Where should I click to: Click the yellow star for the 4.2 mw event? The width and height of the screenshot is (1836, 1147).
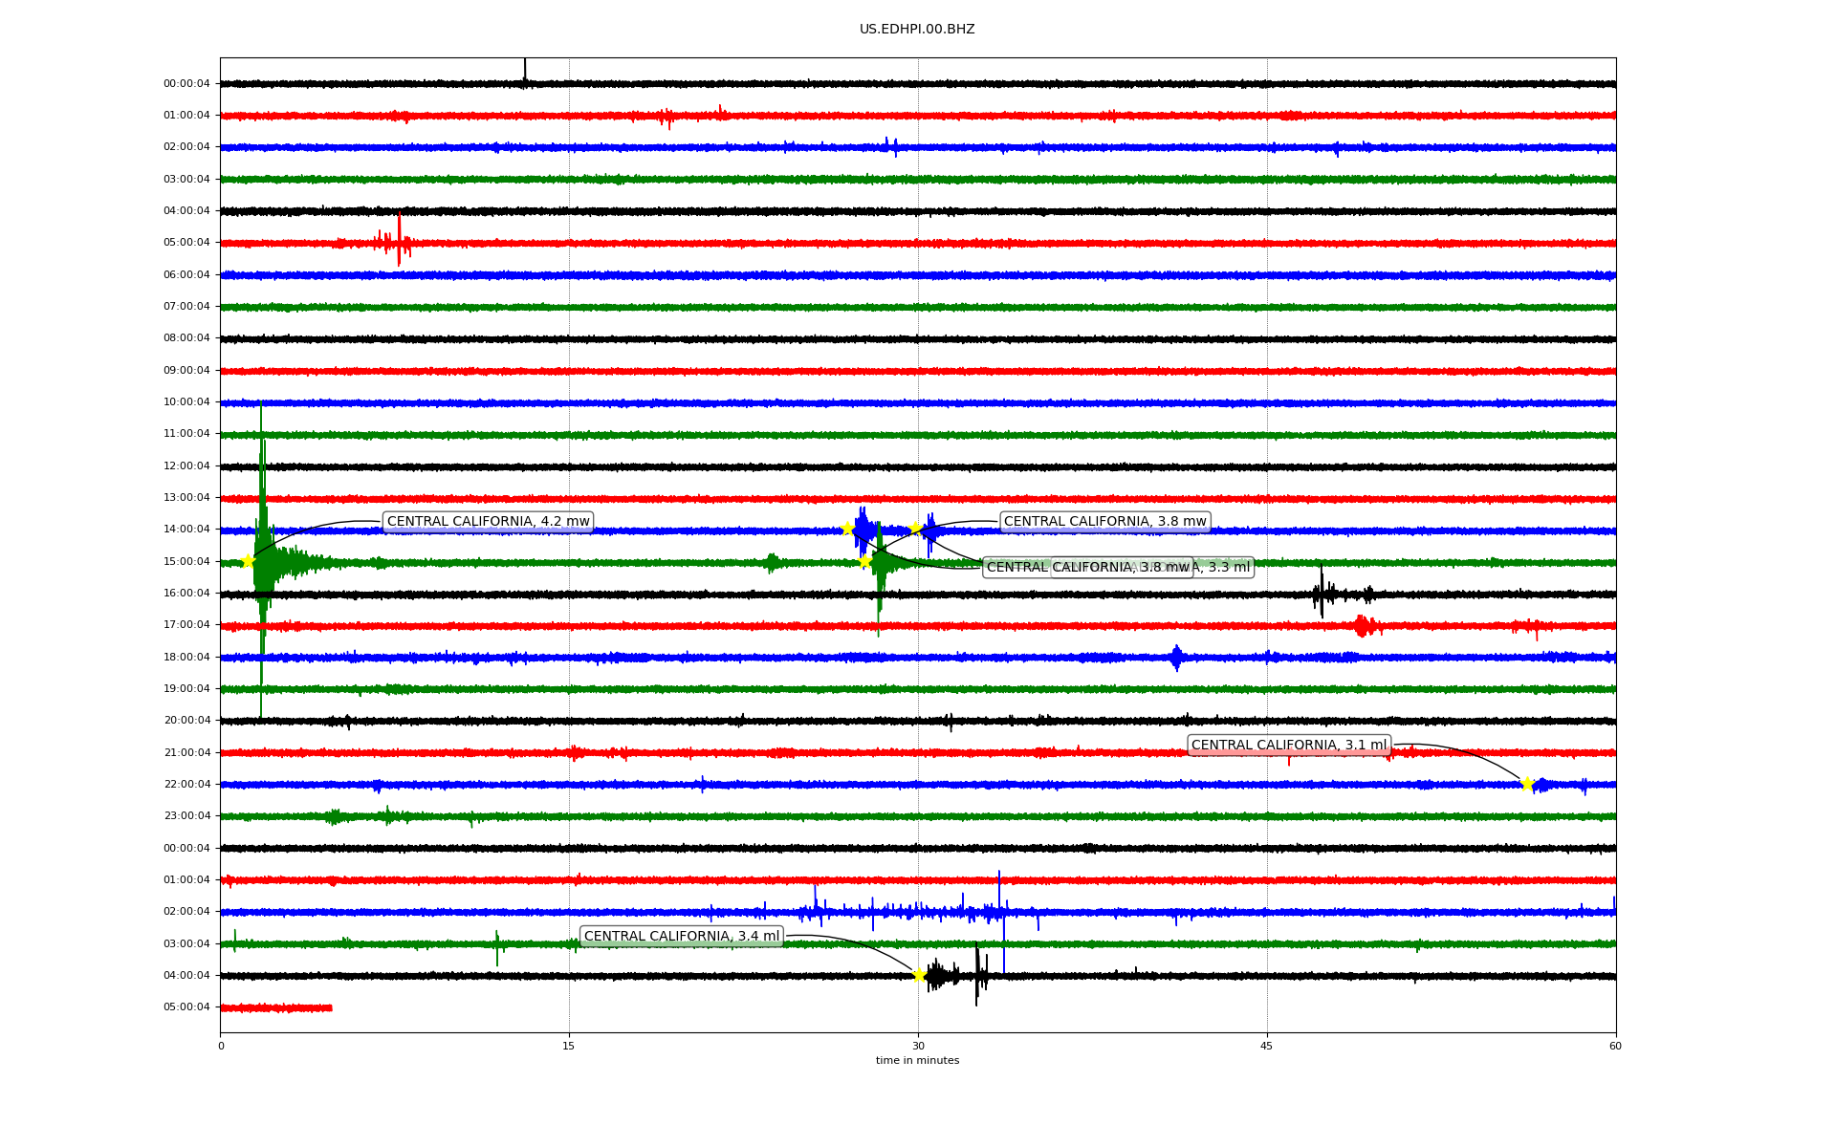coord(248,561)
